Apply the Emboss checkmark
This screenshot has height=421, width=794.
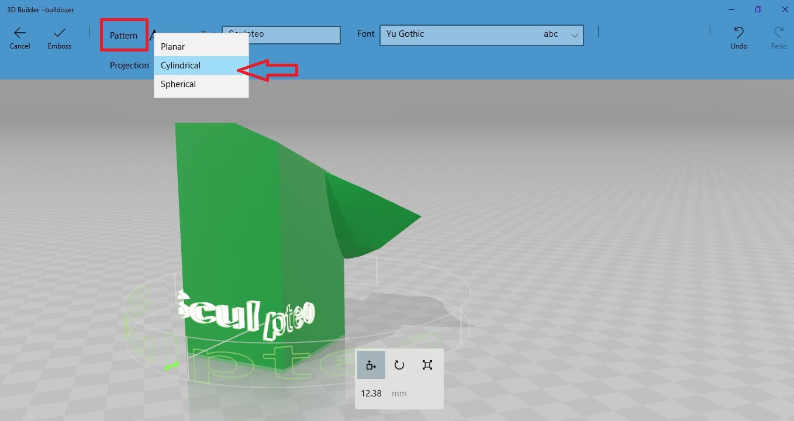pyautogui.click(x=60, y=33)
